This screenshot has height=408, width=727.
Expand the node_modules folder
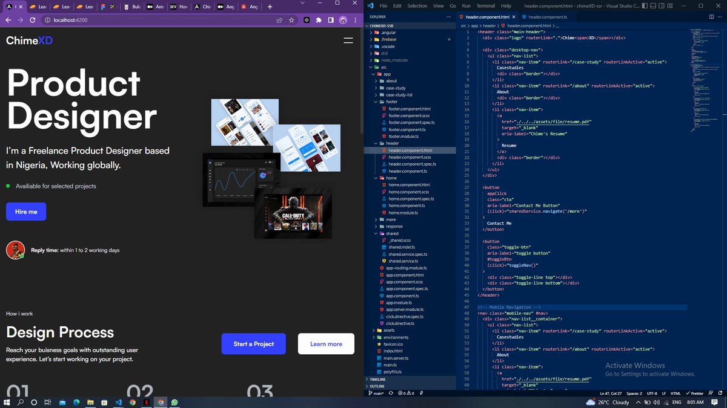point(396,60)
